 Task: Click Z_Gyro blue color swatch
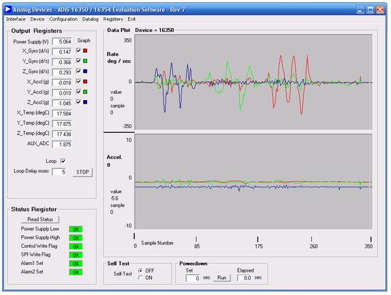(x=85, y=71)
